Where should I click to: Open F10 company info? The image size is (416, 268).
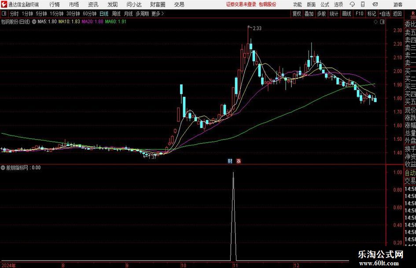(359, 14)
